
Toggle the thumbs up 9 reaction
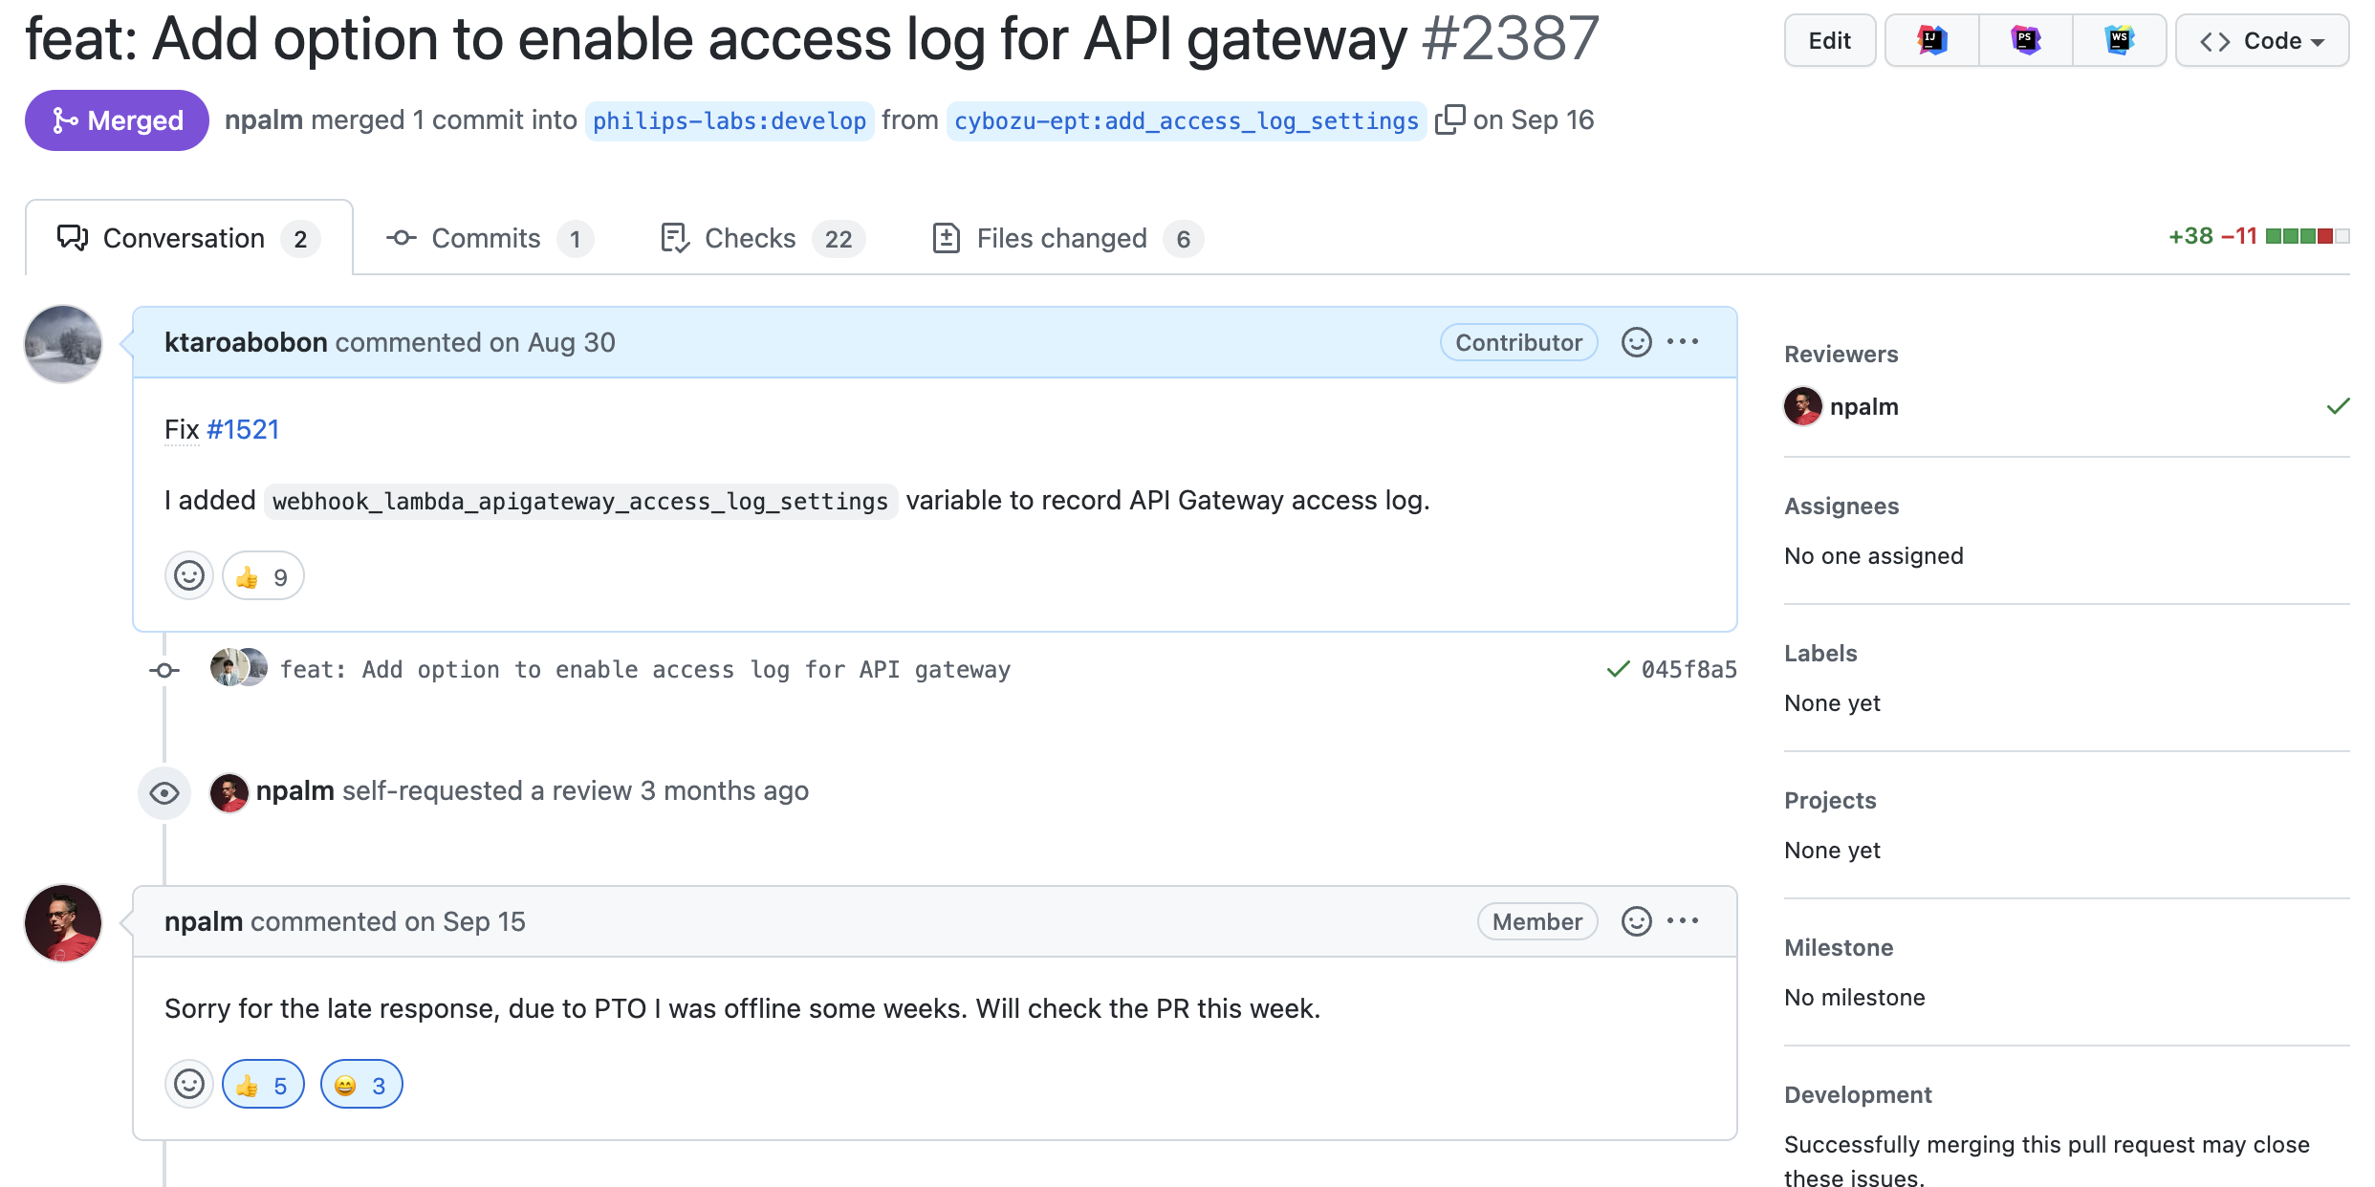click(263, 576)
